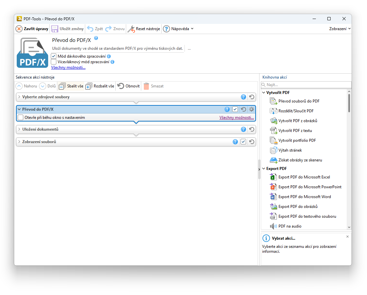Screen dimensions: 367x295
Task: Select Získat obrázky ze skeneru action
Action: pos(296,160)
